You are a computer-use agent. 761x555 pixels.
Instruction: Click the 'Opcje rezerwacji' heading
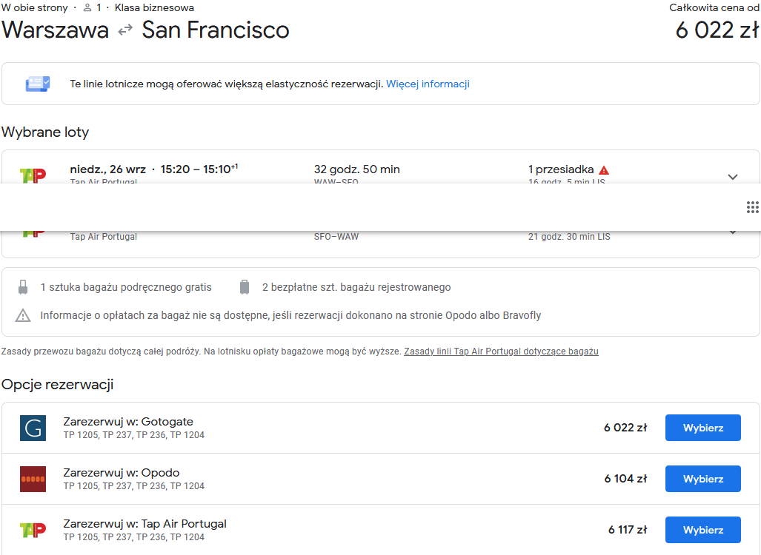[x=57, y=384]
